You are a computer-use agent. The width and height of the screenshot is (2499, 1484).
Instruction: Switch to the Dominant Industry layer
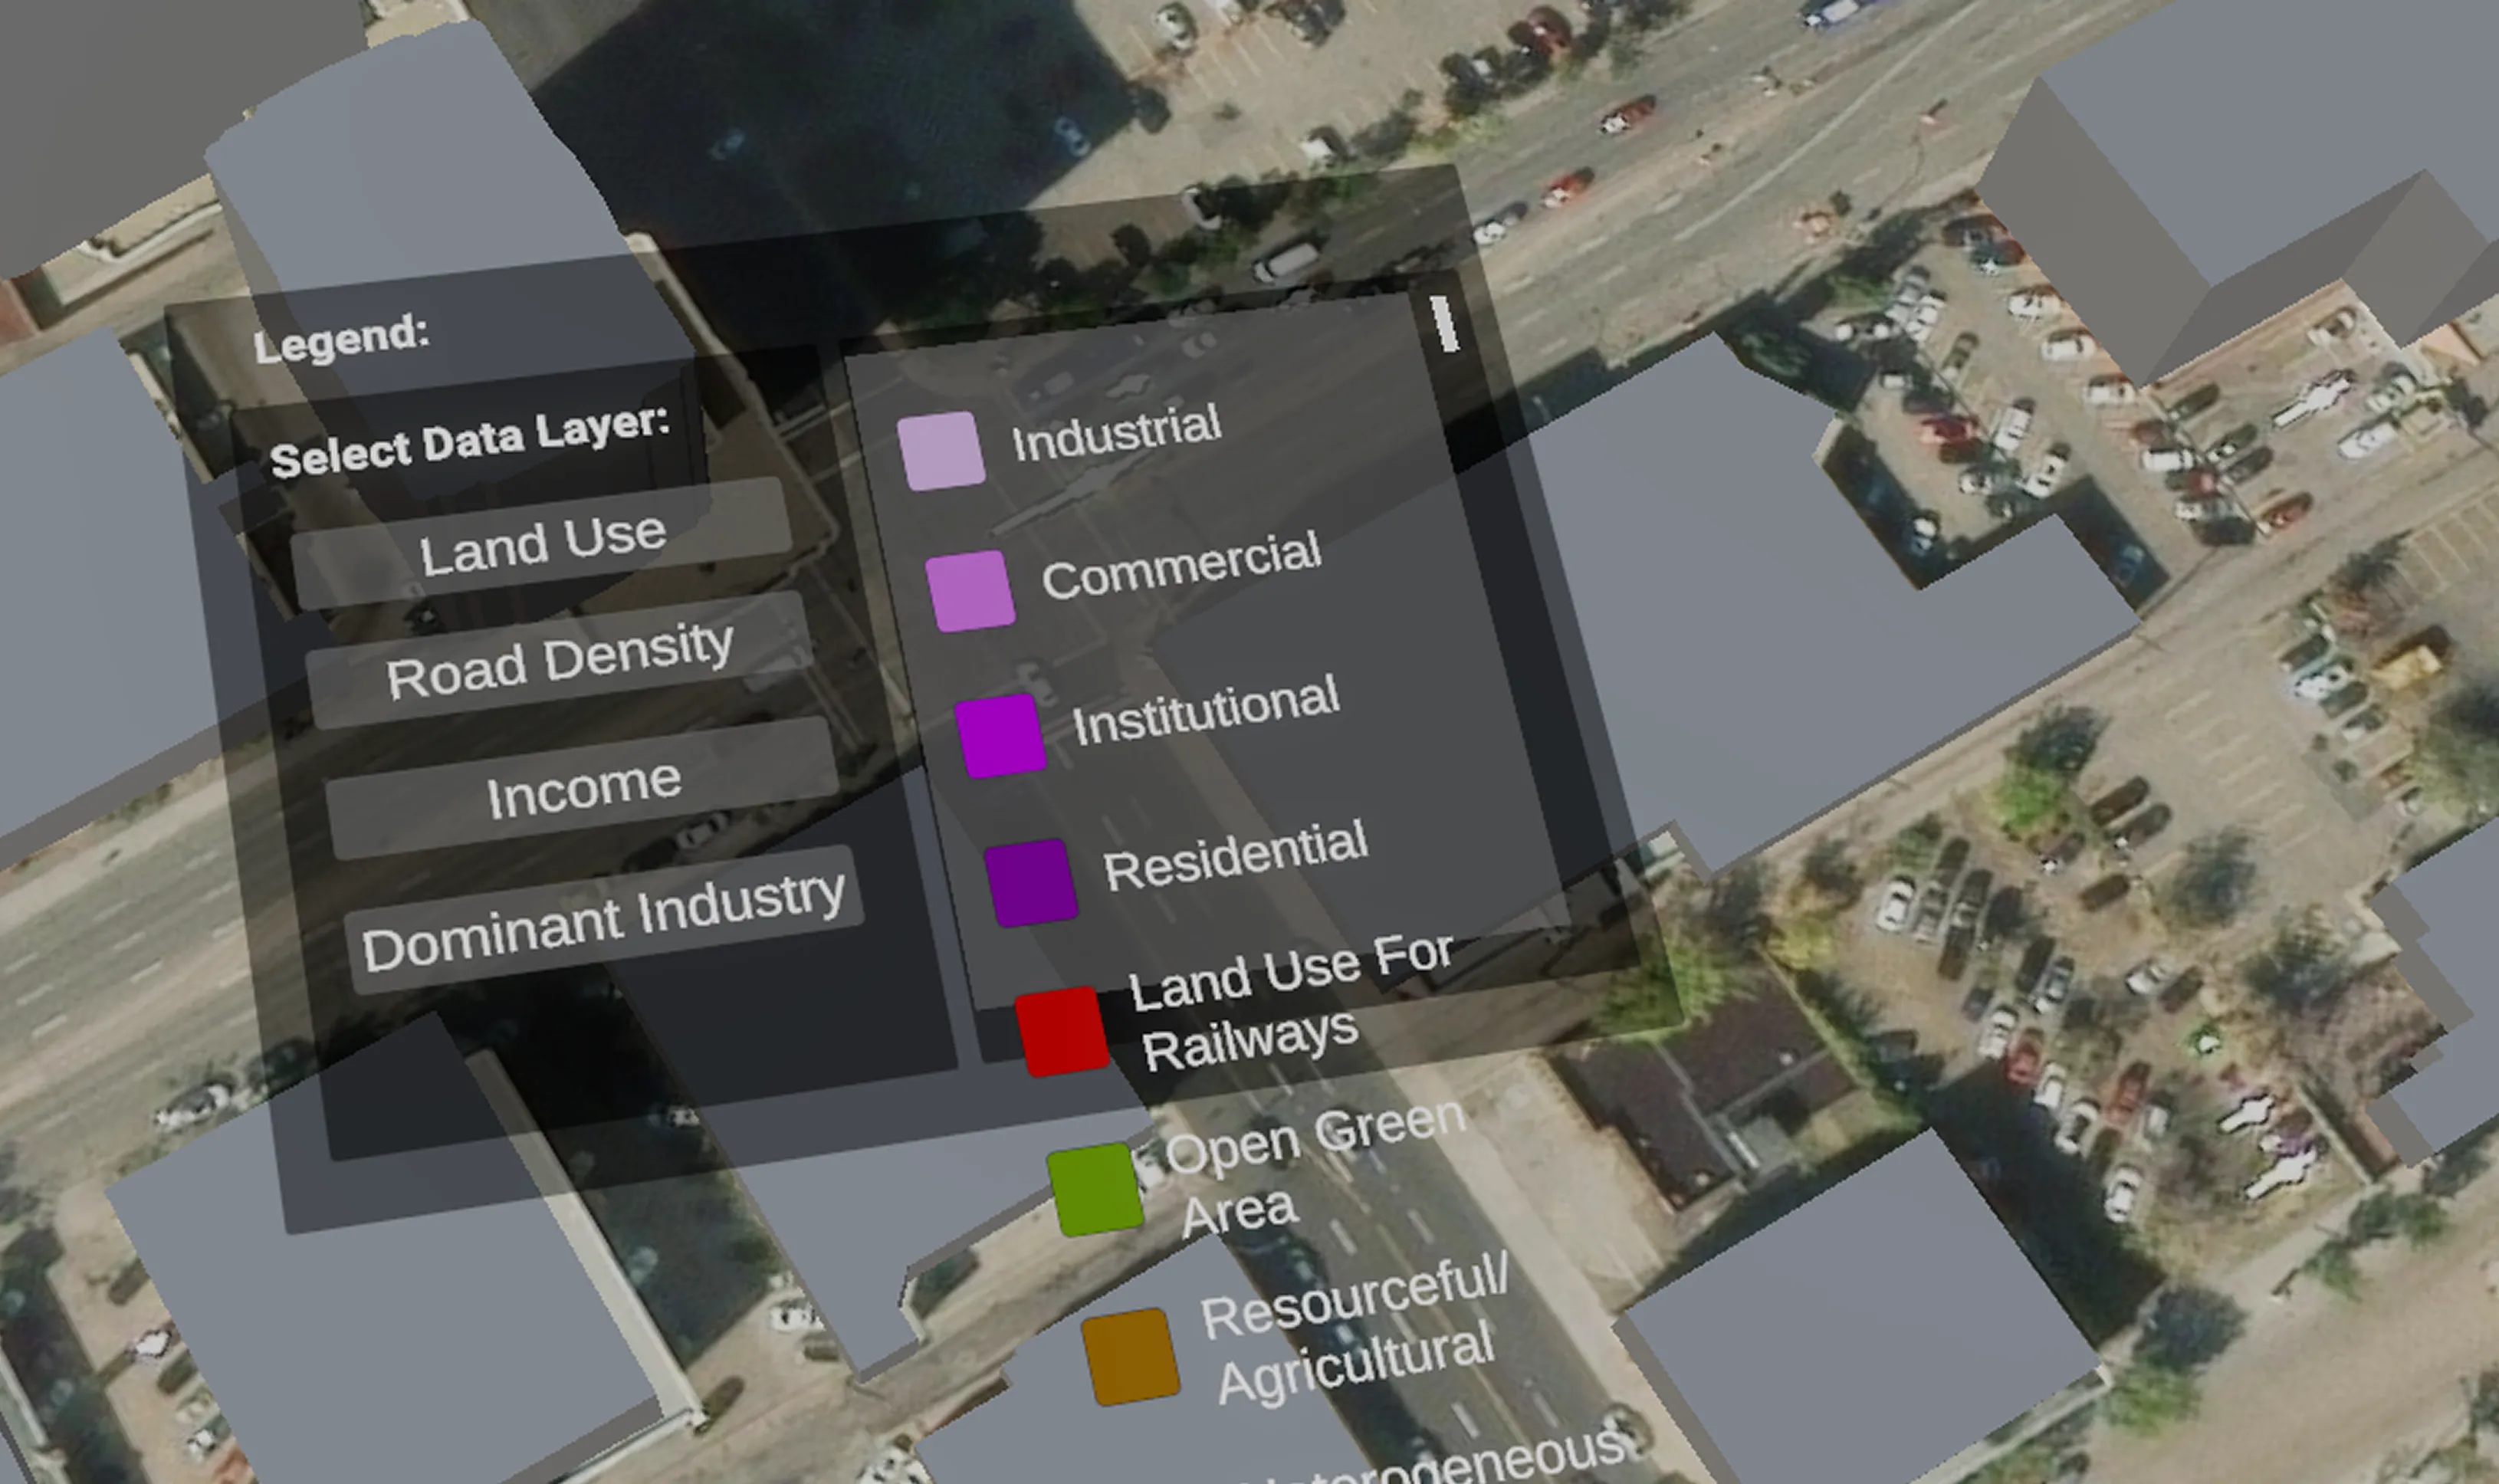(603, 920)
